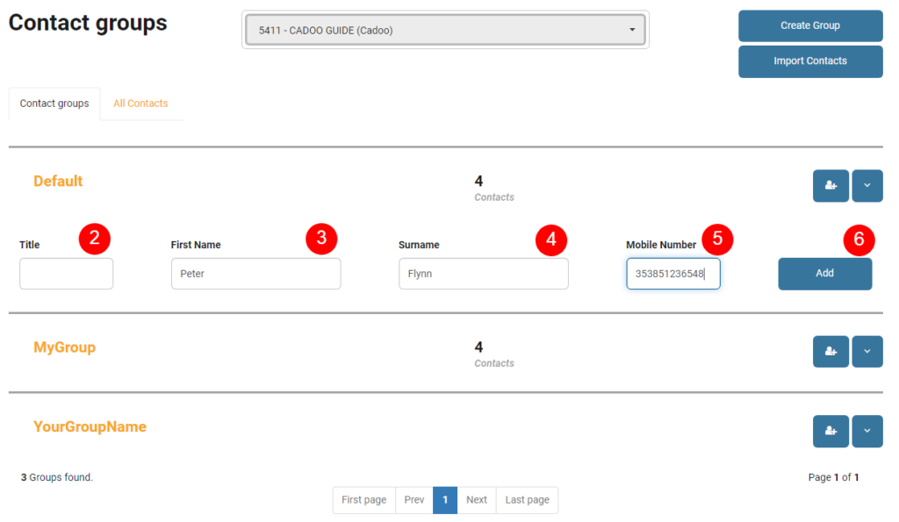Screen dimensions: 899x522
Task: Expand Default group options chevron
Action: (x=867, y=186)
